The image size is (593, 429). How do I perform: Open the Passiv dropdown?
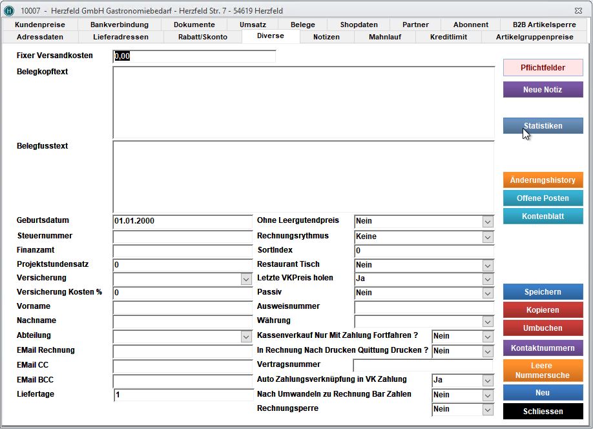click(x=488, y=293)
